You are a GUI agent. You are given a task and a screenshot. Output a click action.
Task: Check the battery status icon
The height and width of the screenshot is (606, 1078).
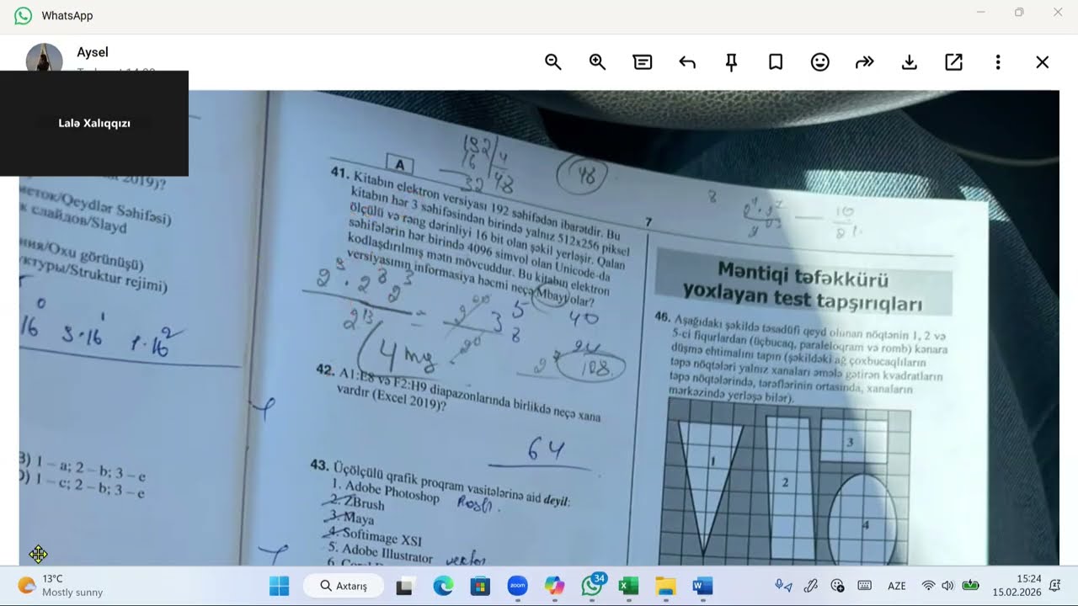click(x=970, y=586)
